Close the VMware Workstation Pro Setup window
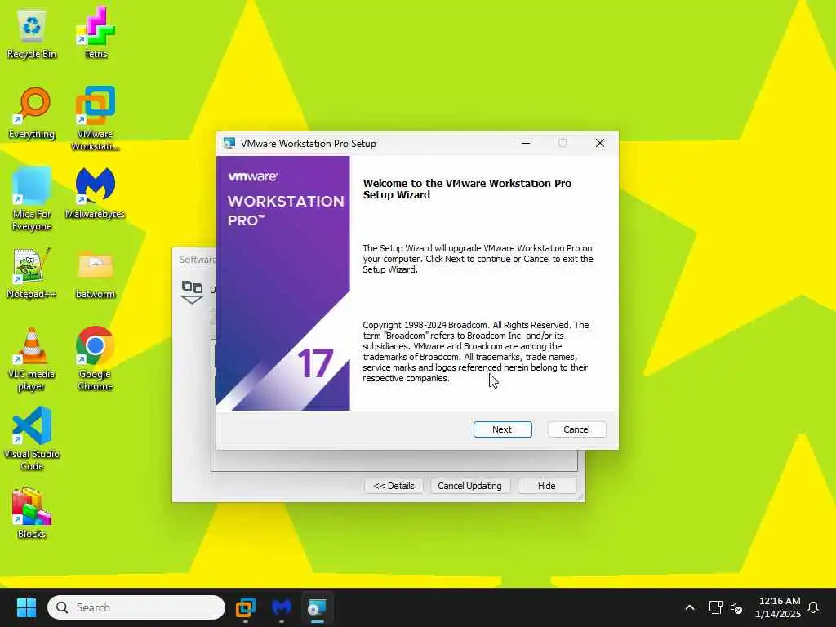 click(600, 143)
